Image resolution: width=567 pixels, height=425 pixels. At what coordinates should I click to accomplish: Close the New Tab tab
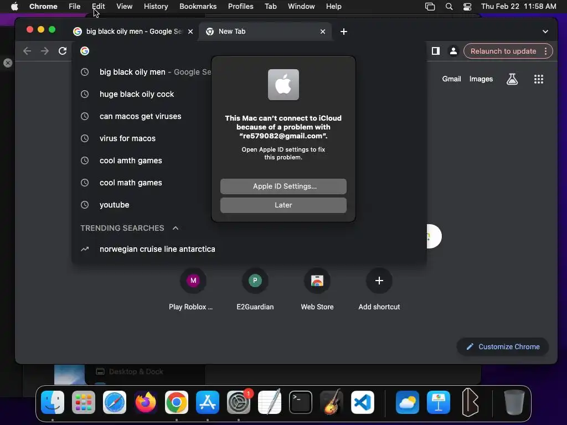pyautogui.click(x=323, y=32)
